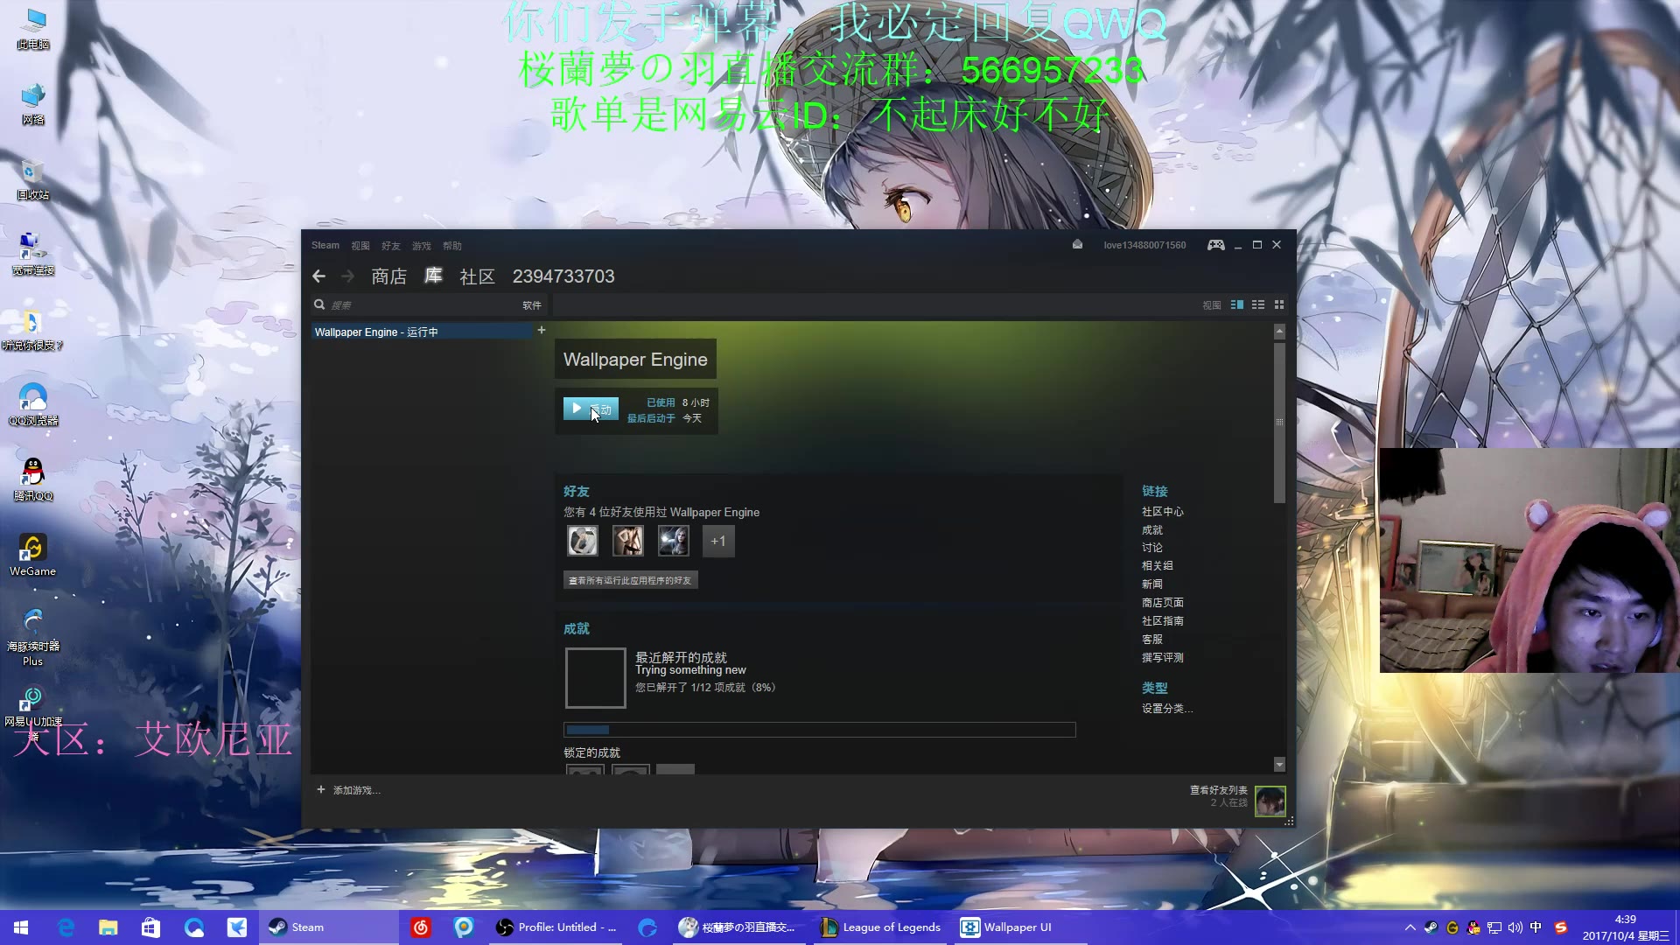The height and width of the screenshot is (945, 1680).
Task: Open Edge browser from taskbar
Action: click(x=66, y=927)
